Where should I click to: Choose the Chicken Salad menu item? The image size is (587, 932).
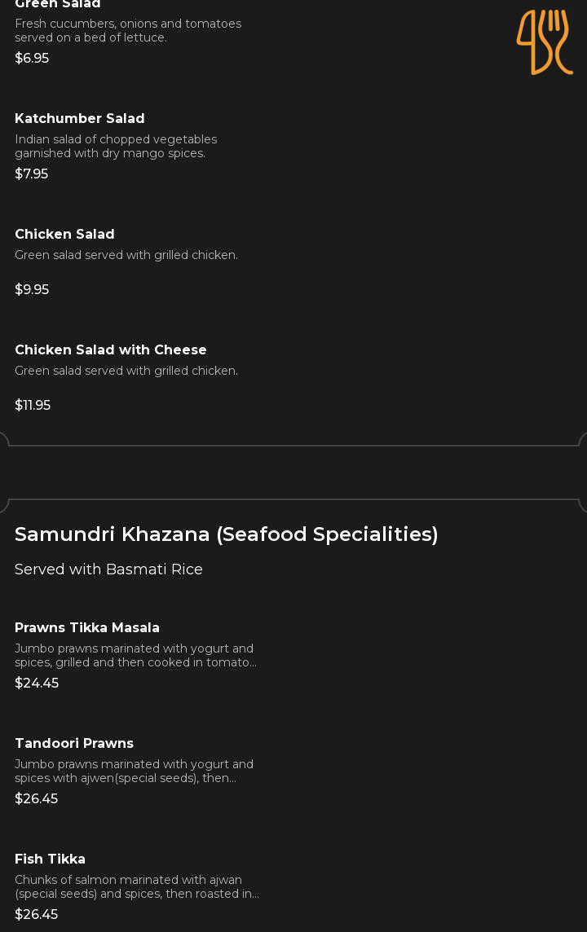64,235
